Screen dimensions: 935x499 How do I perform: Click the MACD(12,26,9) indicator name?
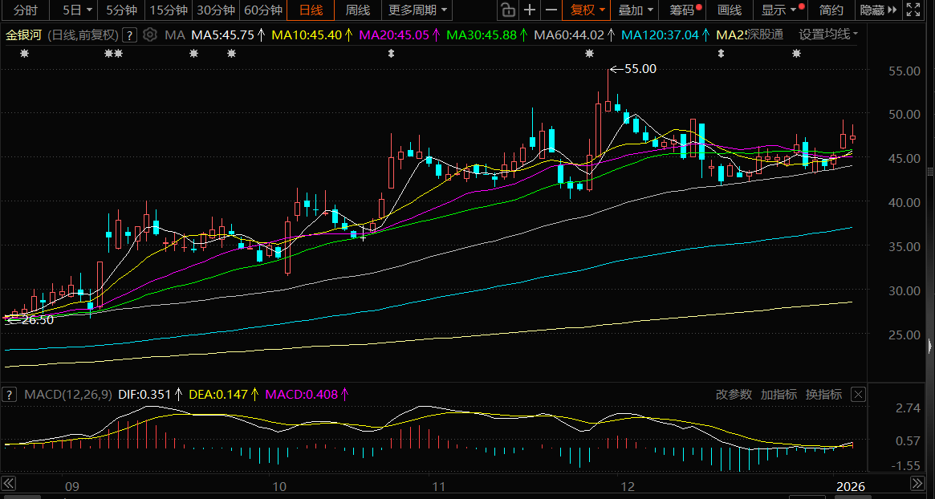(x=67, y=394)
